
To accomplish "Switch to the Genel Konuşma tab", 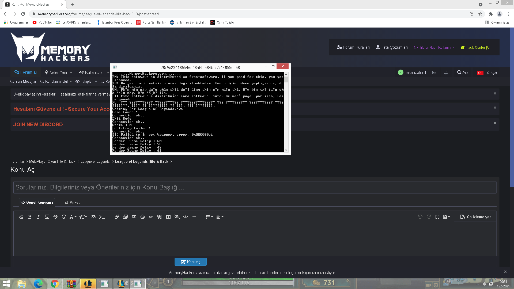I will pyautogui.click(x=37, y=202).
